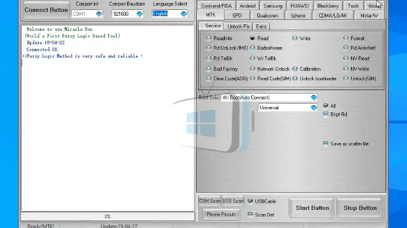The image size is (407, 228).
Task: Choose the Bad Factory radio option
Action: pyautogui.click(x=208, y=69)
